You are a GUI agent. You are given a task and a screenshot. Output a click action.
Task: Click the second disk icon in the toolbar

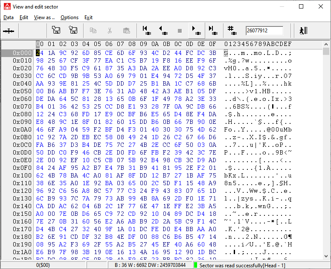(73, 30)
